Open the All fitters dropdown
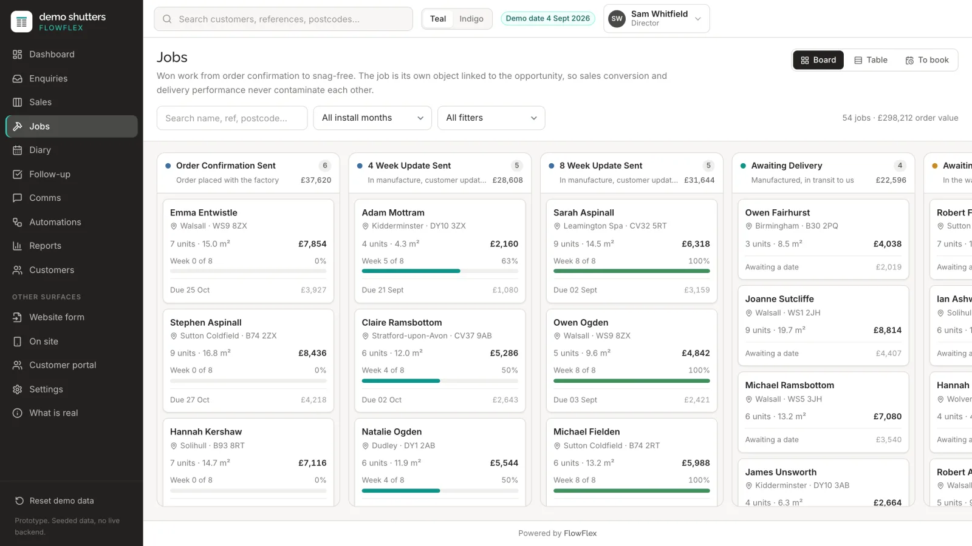972x546 pixels. pos(491,118)
